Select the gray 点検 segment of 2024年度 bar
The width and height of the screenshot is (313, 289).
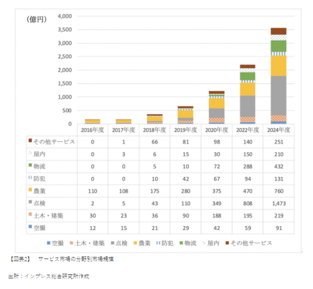[x=279, y=96]
